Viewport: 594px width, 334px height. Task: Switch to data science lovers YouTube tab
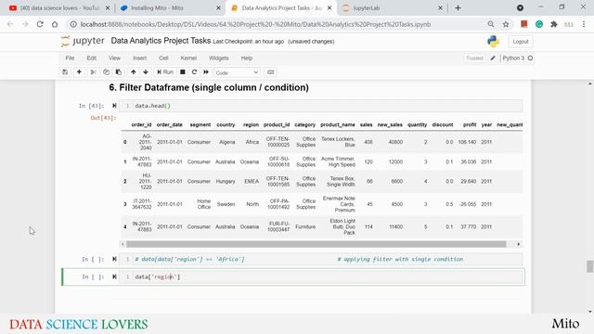59,7
